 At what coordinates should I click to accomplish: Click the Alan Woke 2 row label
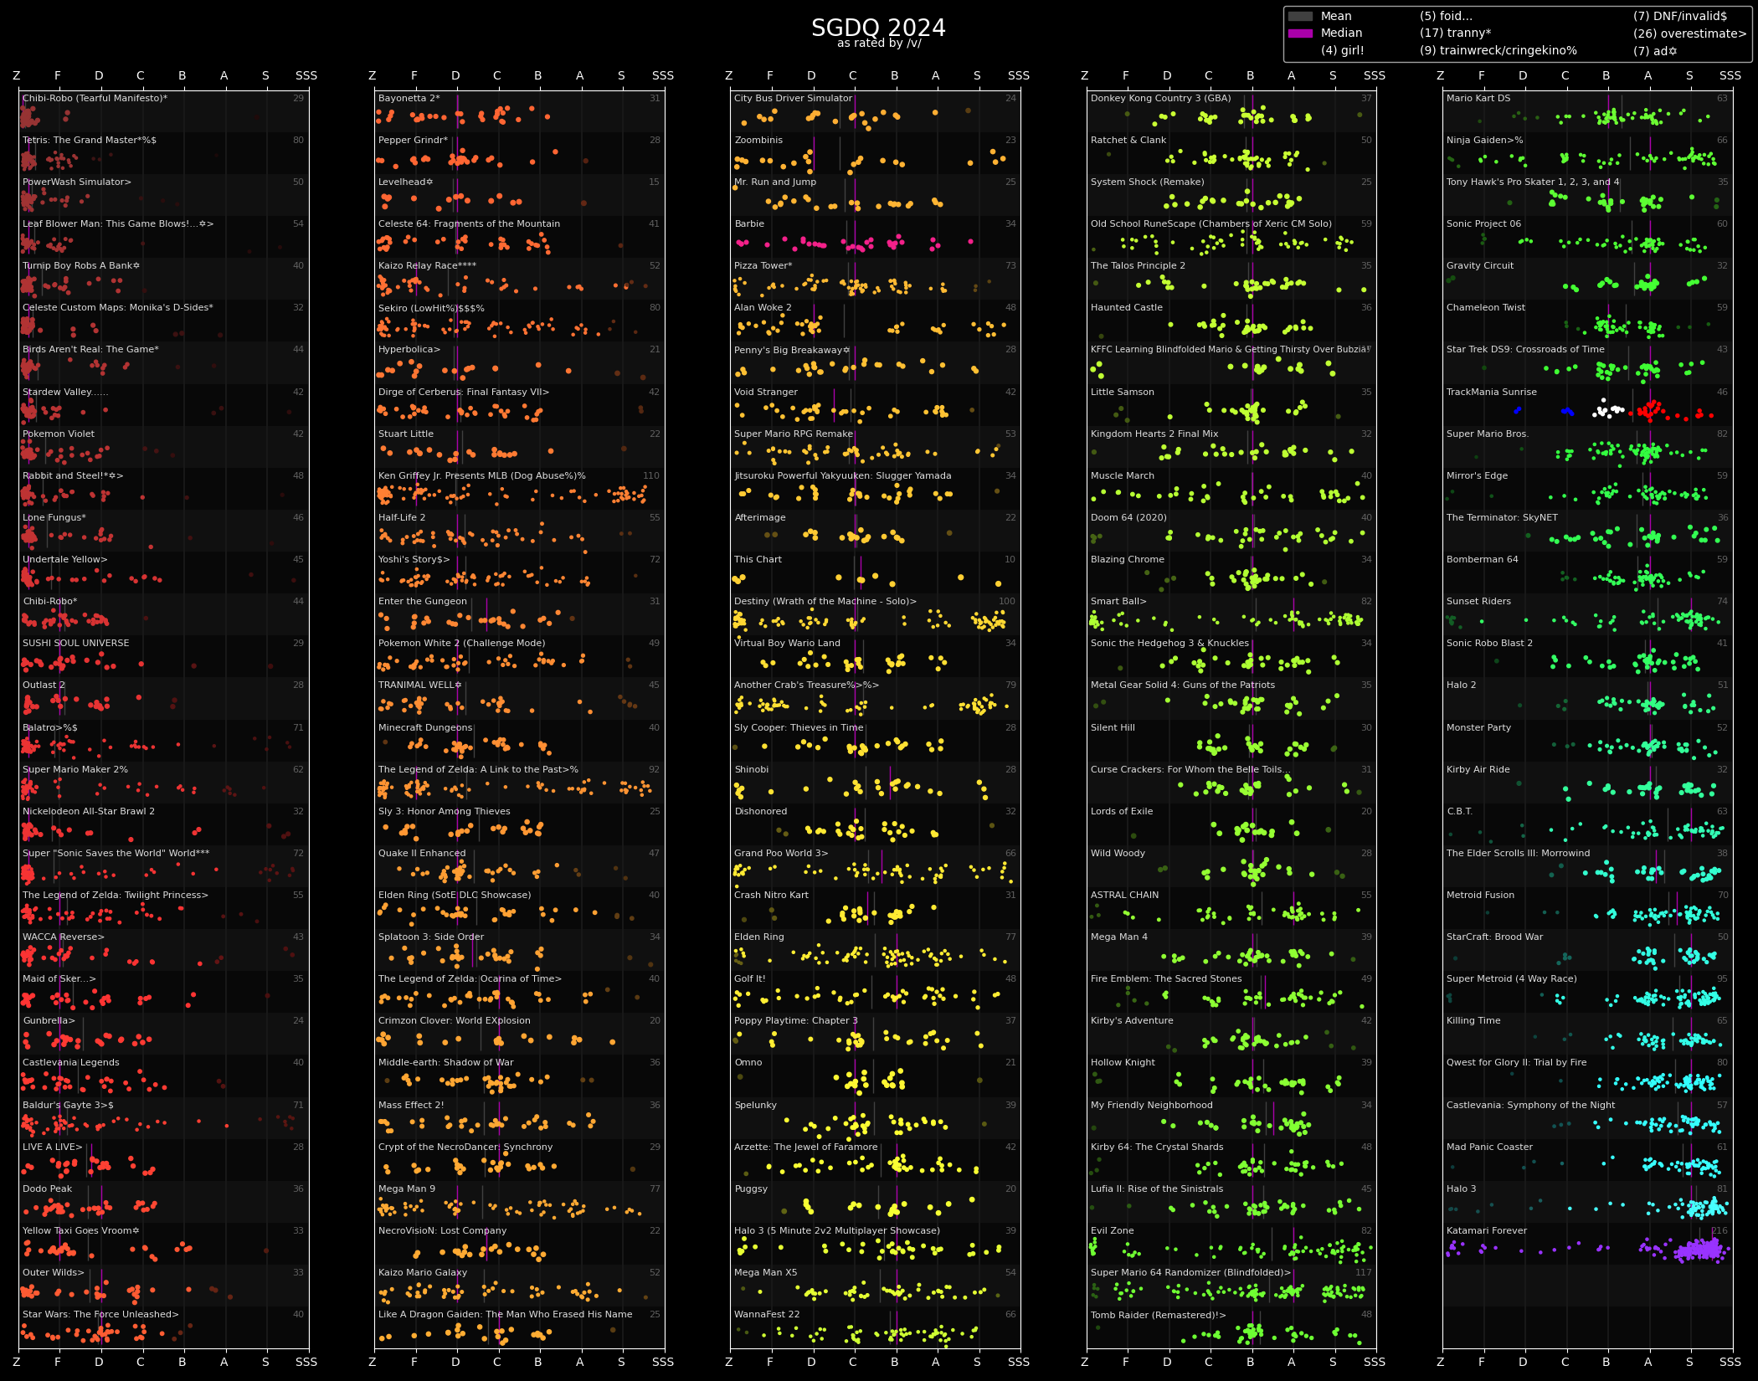763,307
